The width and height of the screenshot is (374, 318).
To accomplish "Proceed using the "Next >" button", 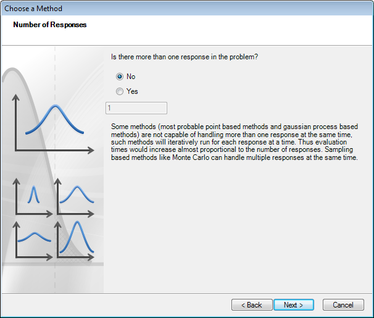I will (293, 305).
